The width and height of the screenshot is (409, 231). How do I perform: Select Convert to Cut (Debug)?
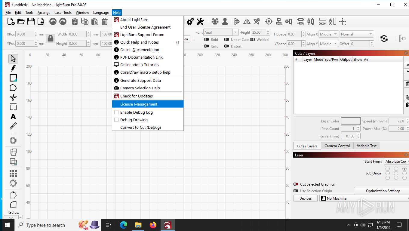pos(148,127)
